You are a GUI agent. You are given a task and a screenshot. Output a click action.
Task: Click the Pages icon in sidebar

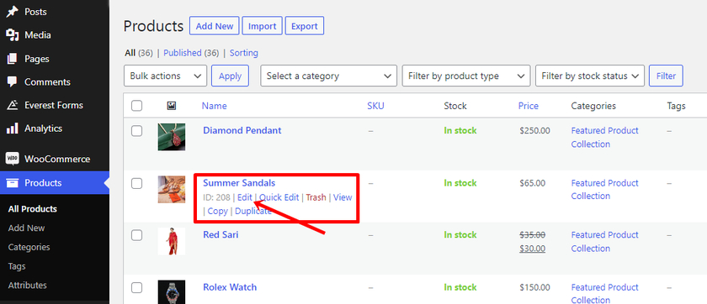12,59
